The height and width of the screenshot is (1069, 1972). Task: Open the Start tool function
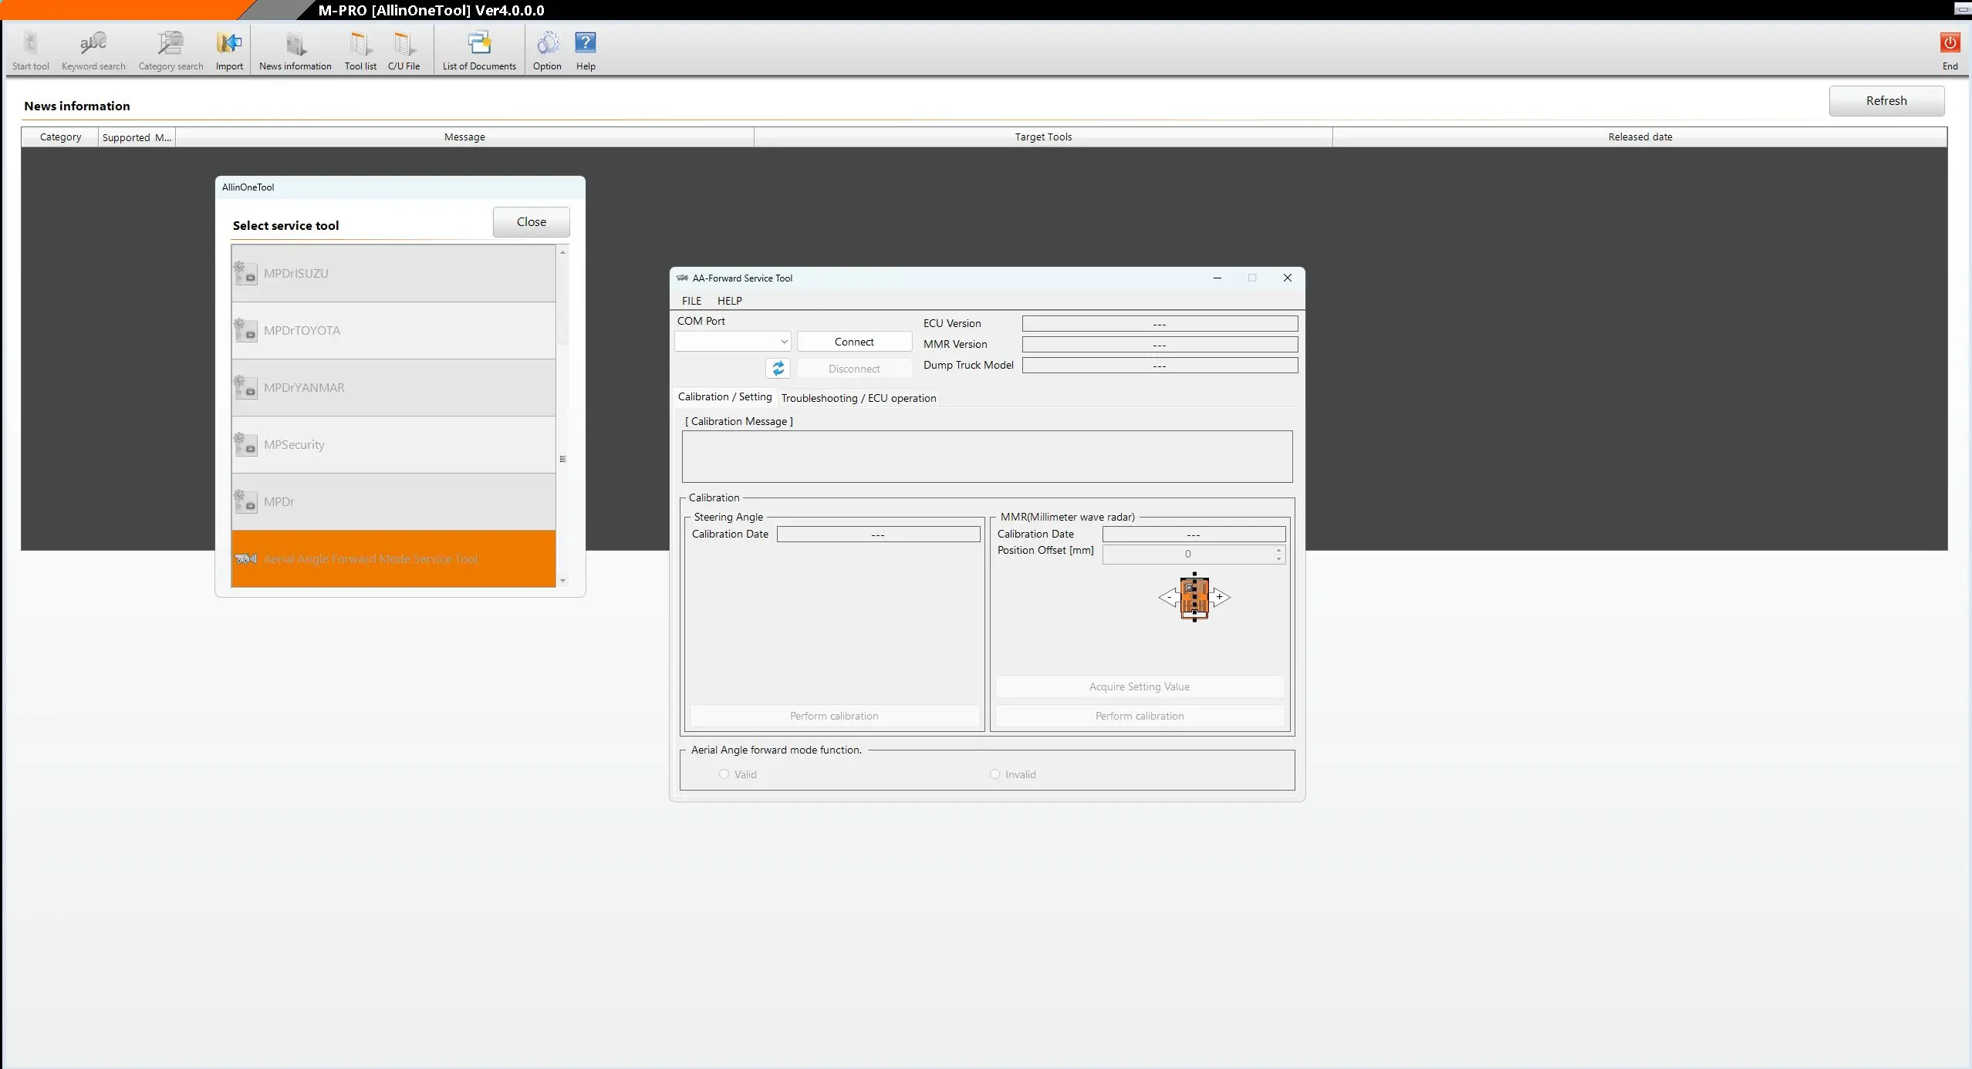(30, 49)
